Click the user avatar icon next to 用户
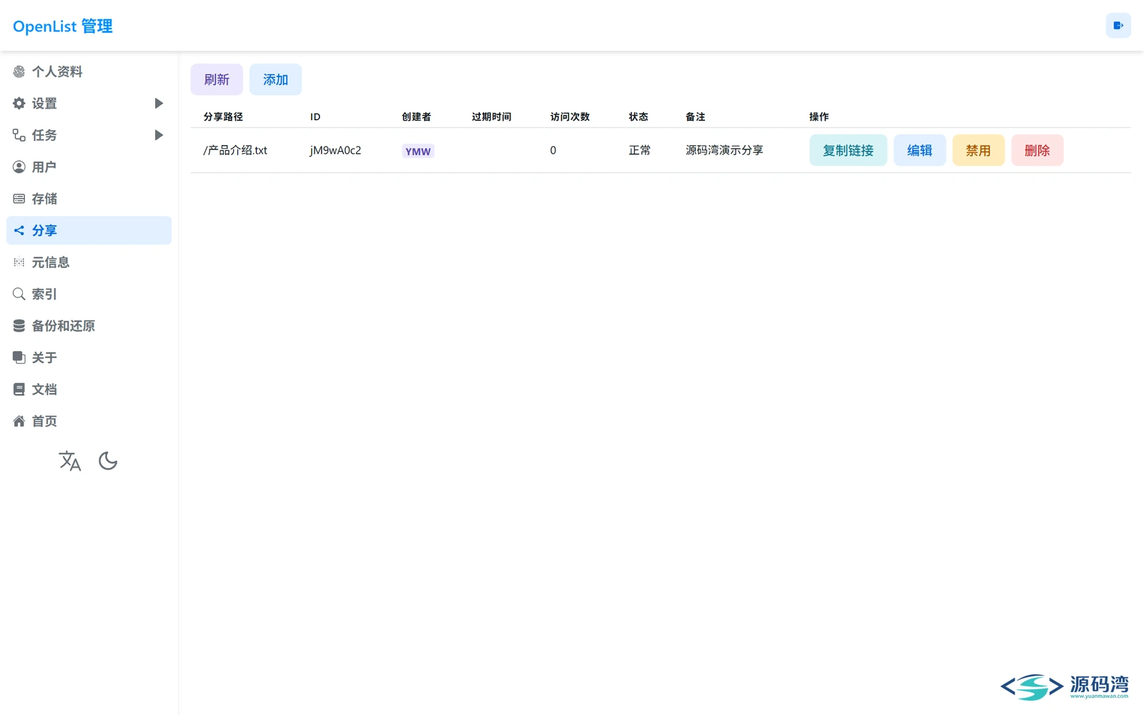1144x715 pixels. click(19, 167)
